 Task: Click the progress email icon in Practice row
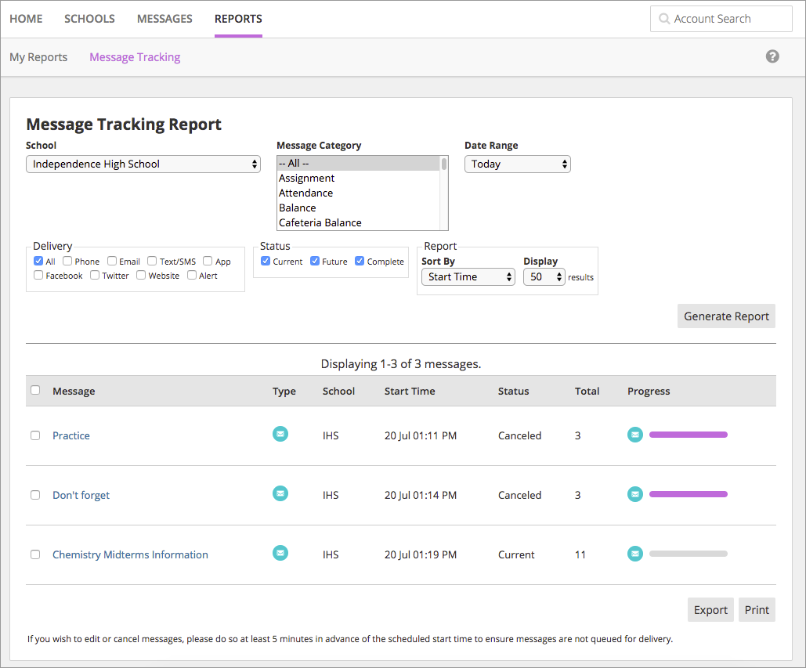pos(635,435)
